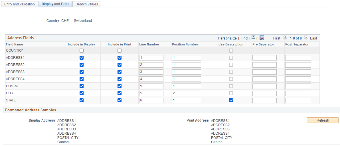Enable Include in Display for COUNTRY
340x146 pixels.
click(82, 51)
